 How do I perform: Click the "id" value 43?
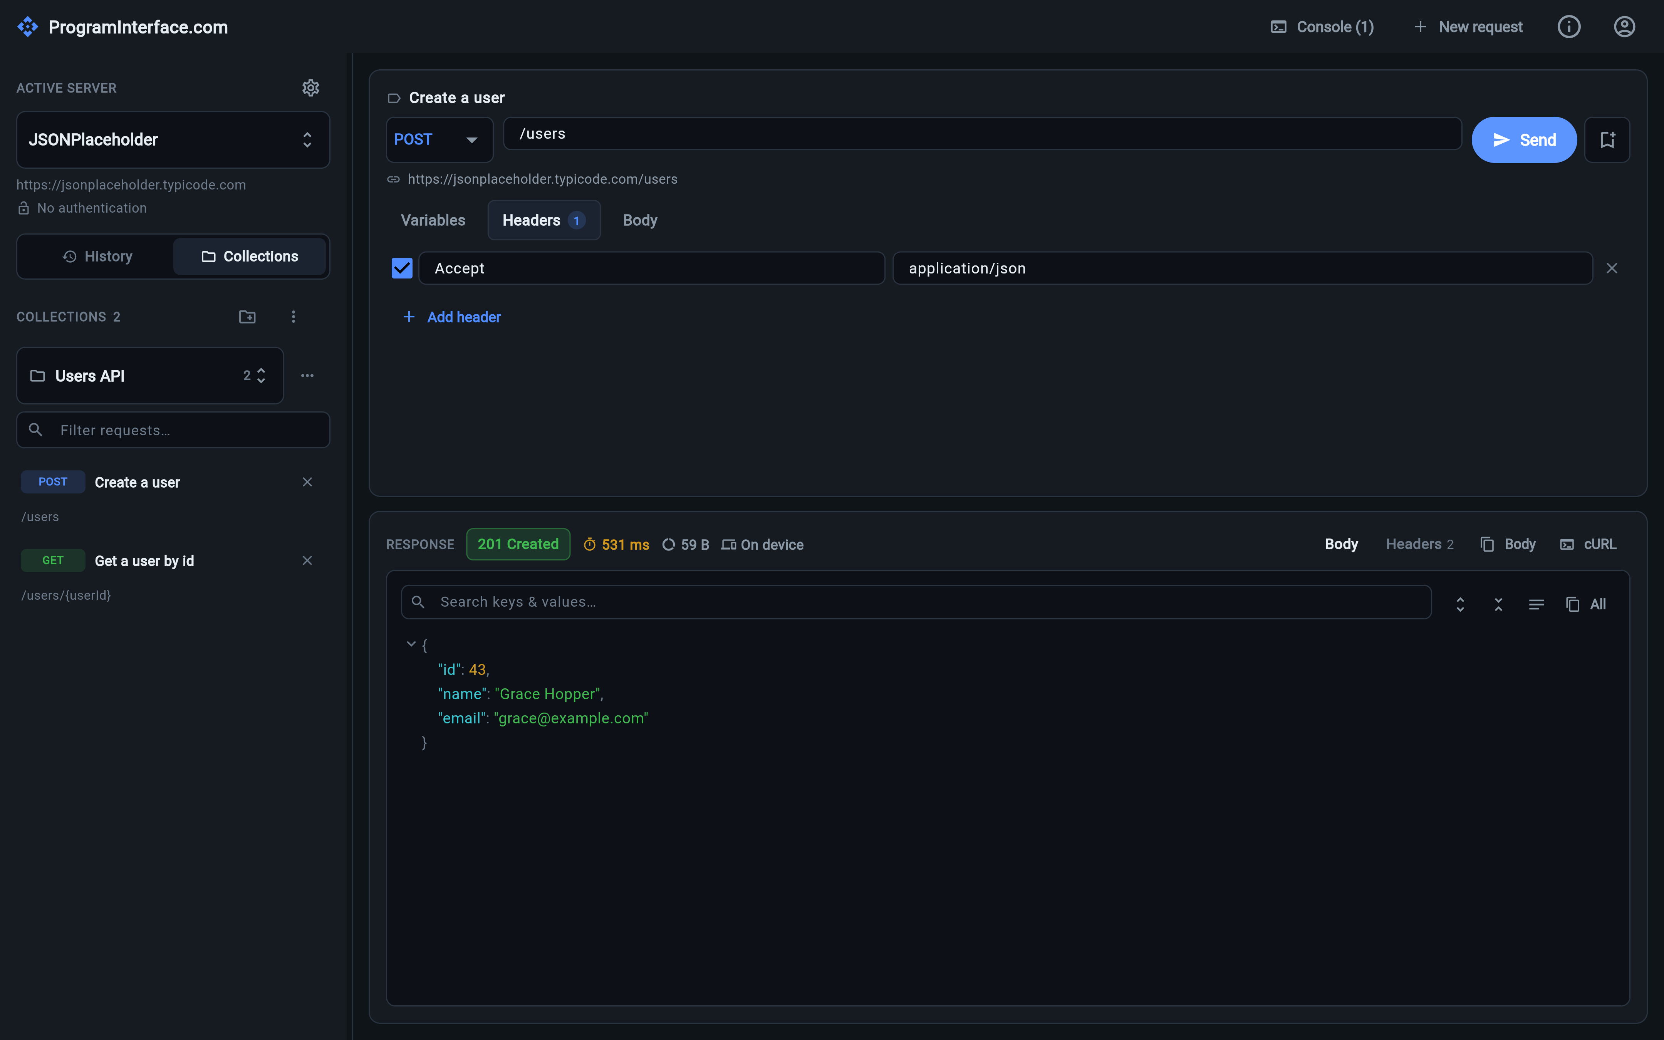[477, 669]
